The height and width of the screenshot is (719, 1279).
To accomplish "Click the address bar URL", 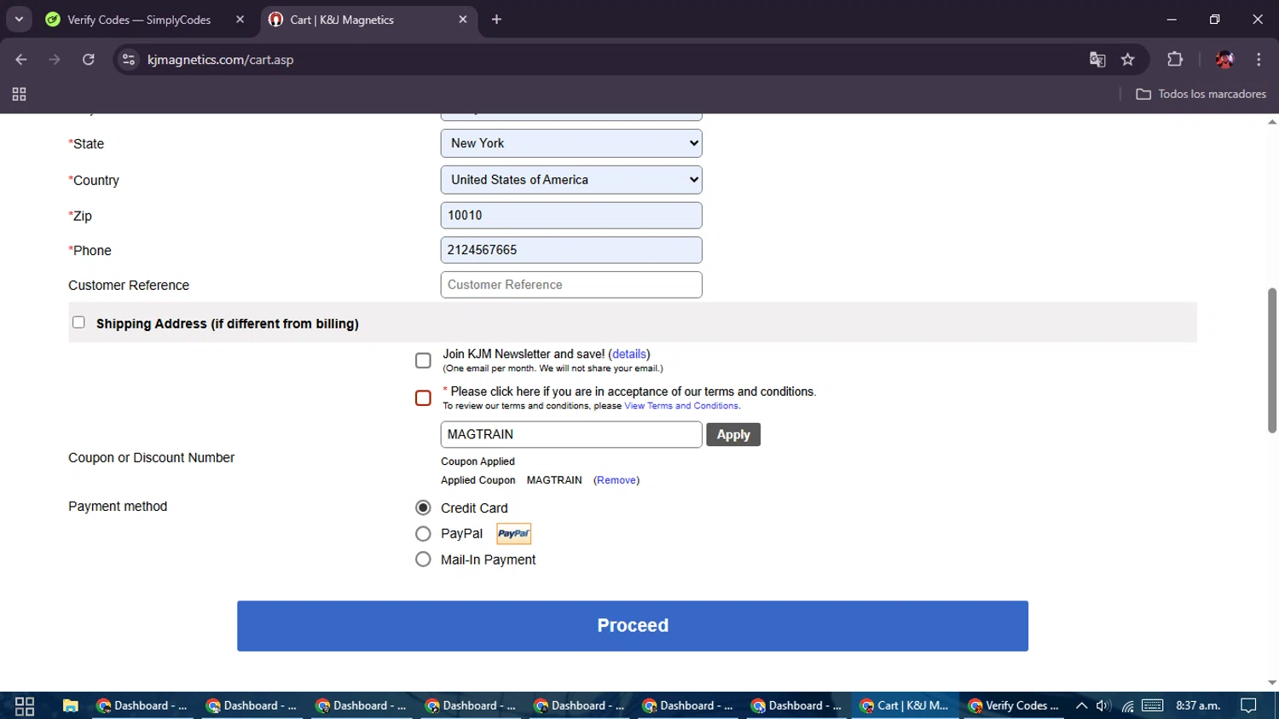I will pyautogui.click(x=220, y=60).
